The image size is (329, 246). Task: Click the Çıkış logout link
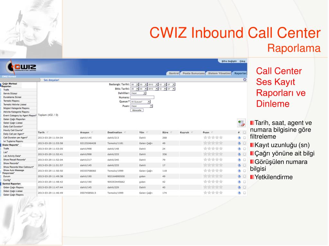242,61
